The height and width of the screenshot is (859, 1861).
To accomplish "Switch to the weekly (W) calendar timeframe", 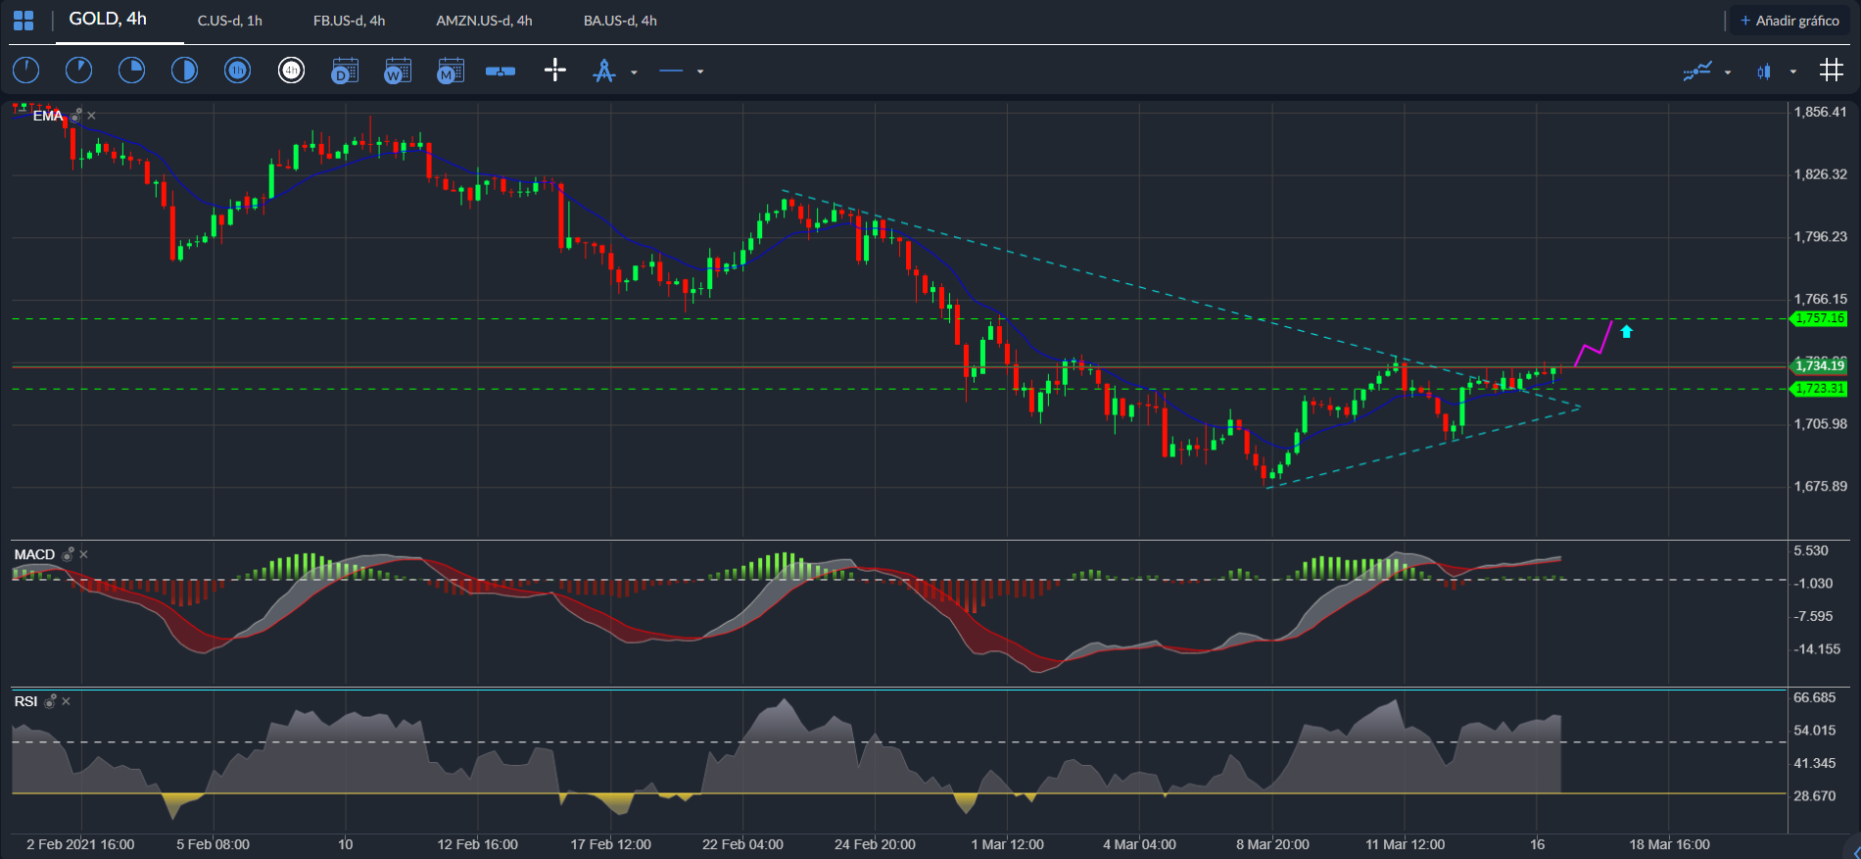I will [x=397, y=71].
